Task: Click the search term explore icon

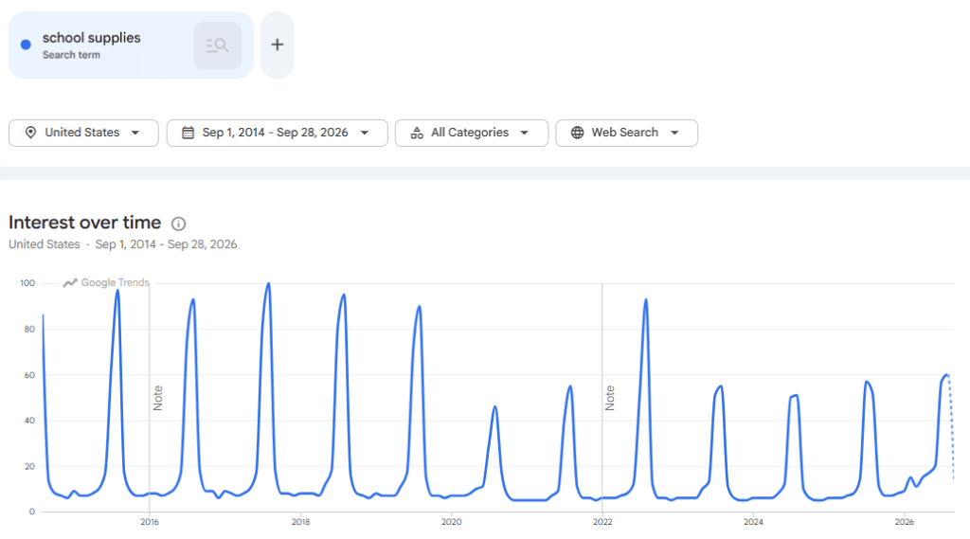Action: point(217,45)
